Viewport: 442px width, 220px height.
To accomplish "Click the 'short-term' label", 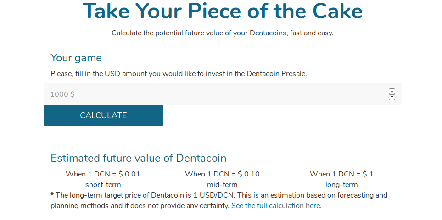I will coord(103,185).
